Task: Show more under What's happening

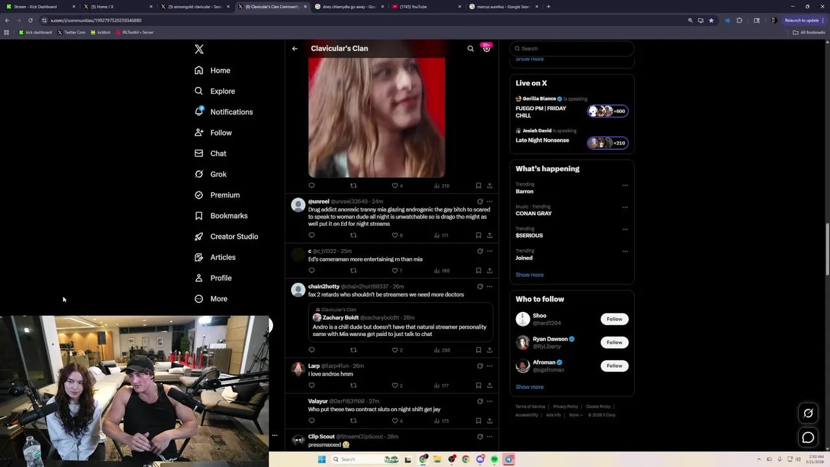Action: coord(530,275)
